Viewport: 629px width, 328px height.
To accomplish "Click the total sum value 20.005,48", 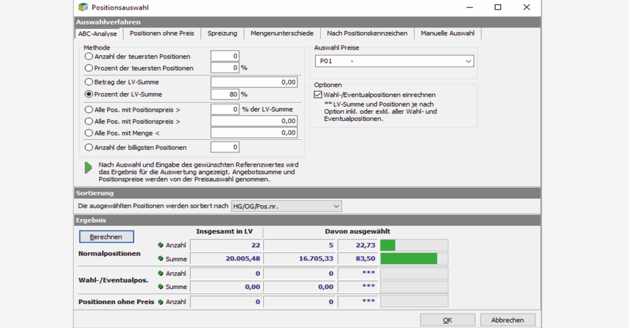I will 243,259.
